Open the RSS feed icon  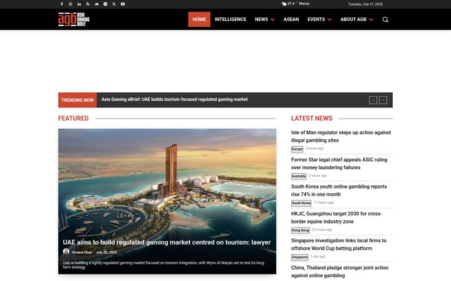pyautogui.click(x=88, y=4)
